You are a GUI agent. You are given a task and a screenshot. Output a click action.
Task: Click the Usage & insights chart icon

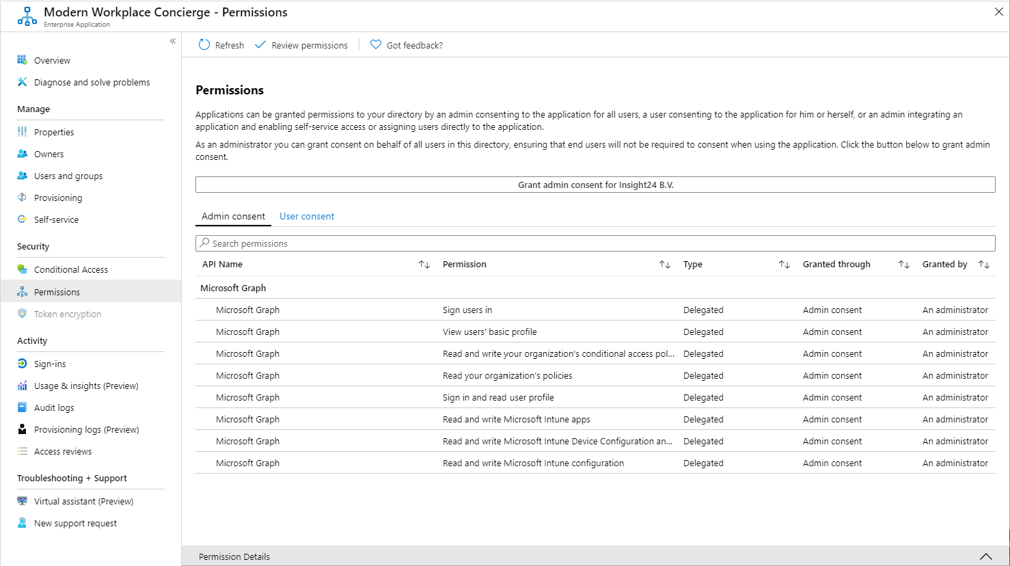(22, 386)
